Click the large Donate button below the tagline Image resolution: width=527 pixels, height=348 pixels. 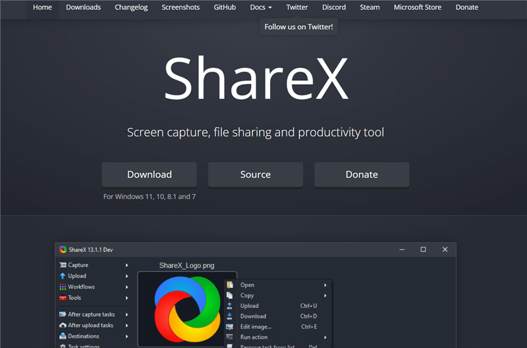pyautogui.click(x=362, y=174)
